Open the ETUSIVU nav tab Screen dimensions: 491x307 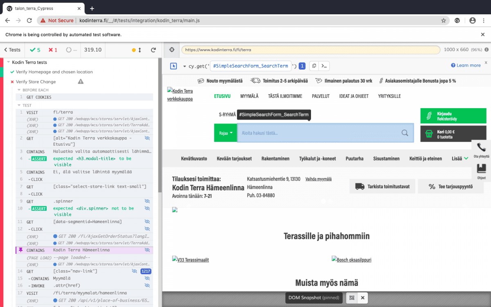222,96
